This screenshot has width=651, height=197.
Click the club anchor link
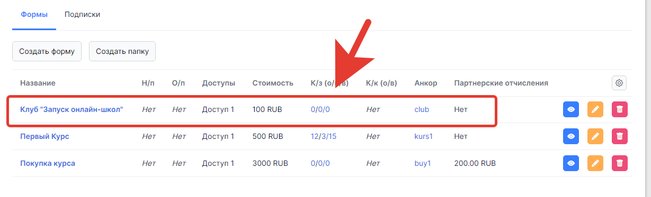[422, 109]
